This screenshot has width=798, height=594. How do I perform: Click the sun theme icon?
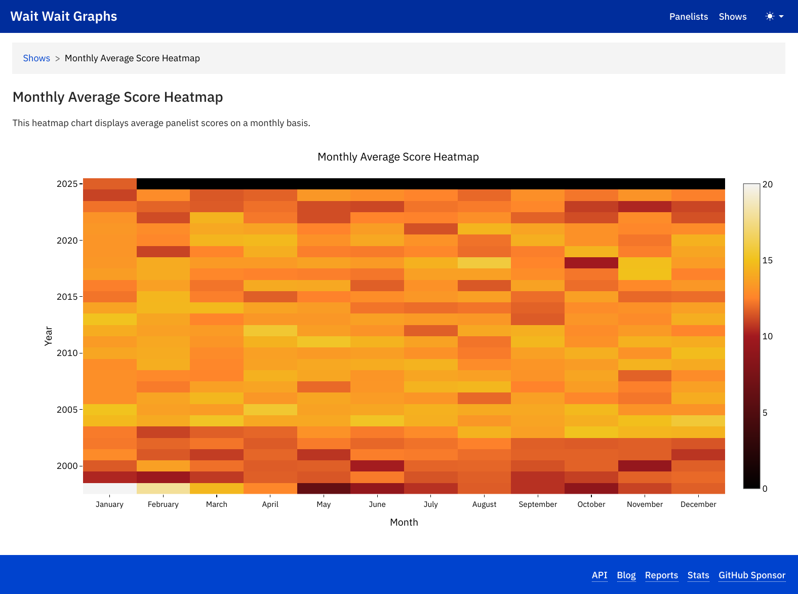770,16
